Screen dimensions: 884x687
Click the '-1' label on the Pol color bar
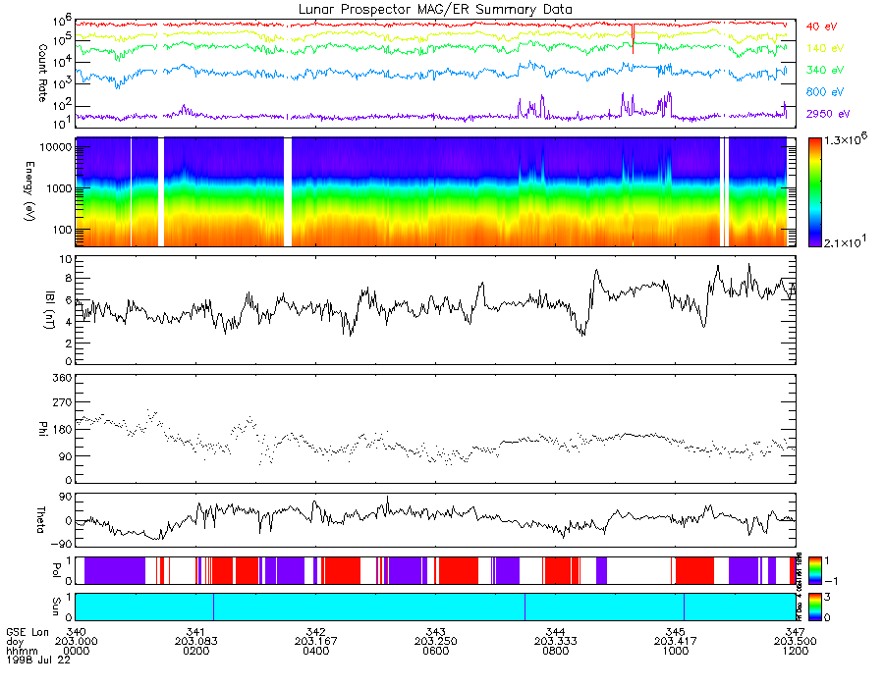point(830,581)
